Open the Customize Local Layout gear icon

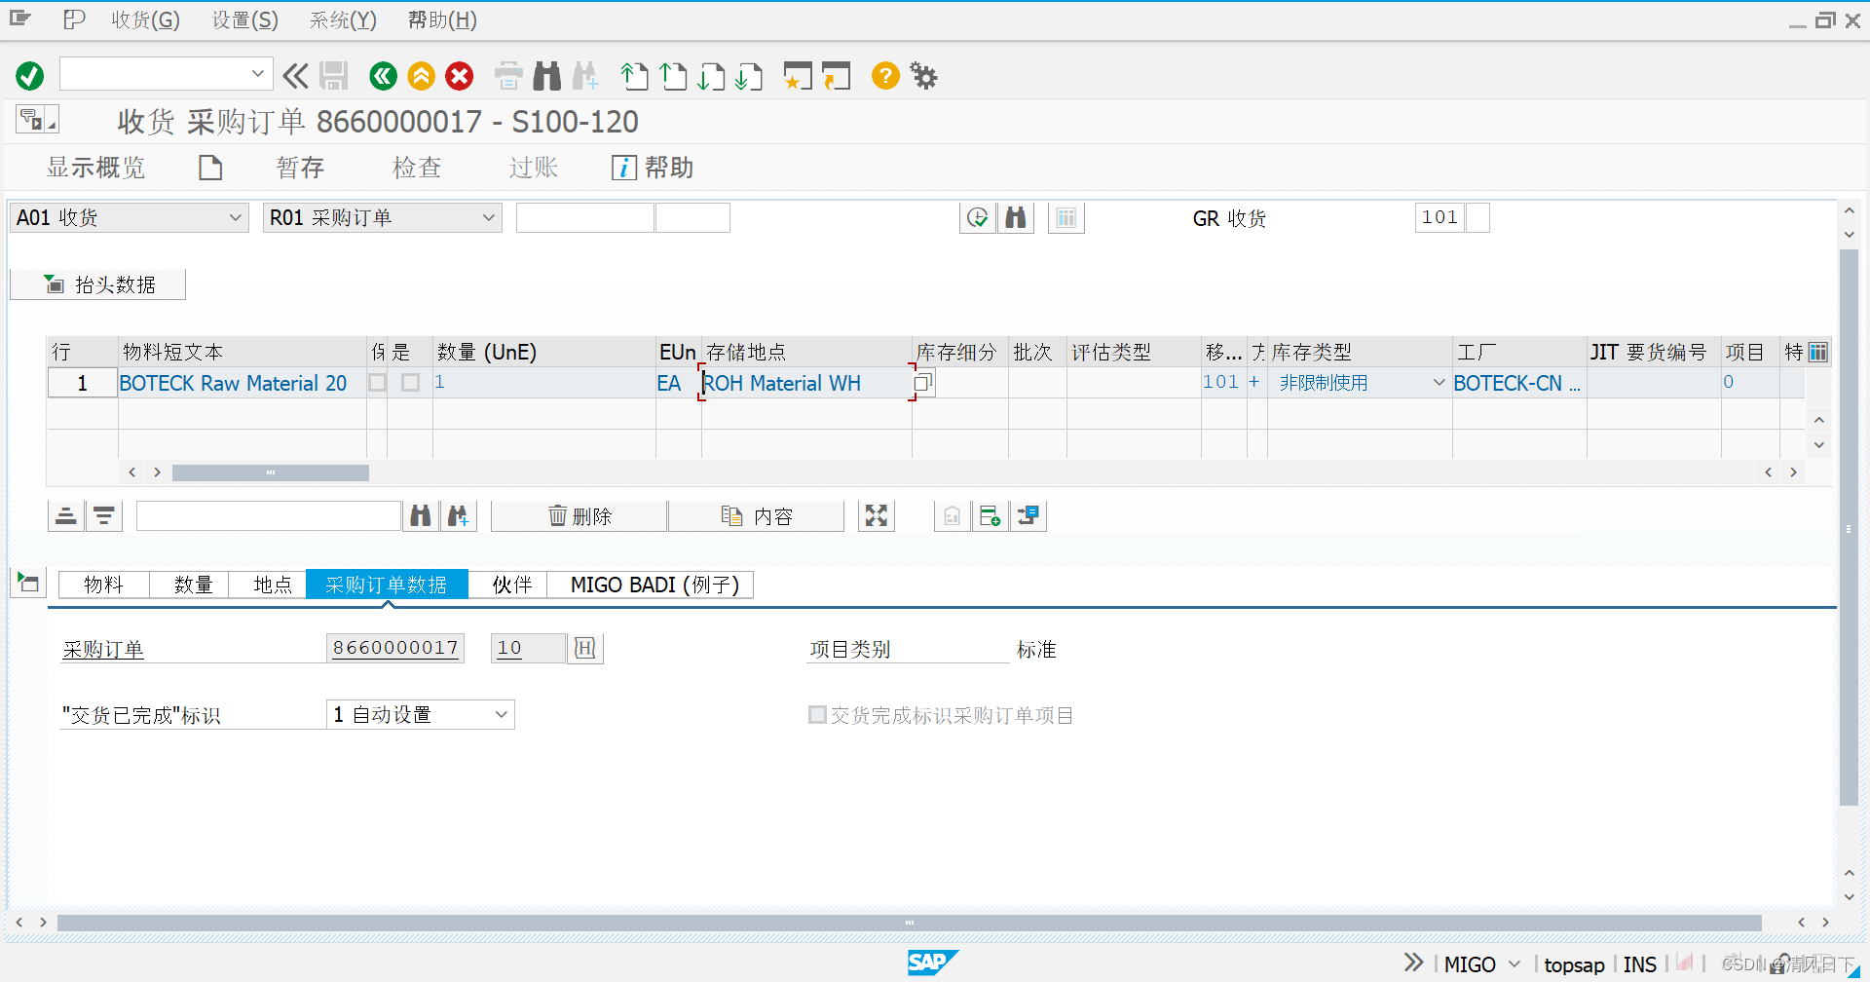[x=923, y=76]
